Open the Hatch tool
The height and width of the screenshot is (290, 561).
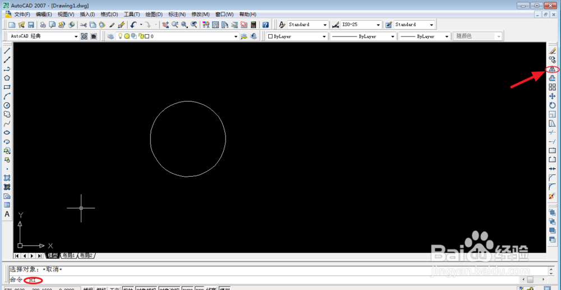(7, 178)
